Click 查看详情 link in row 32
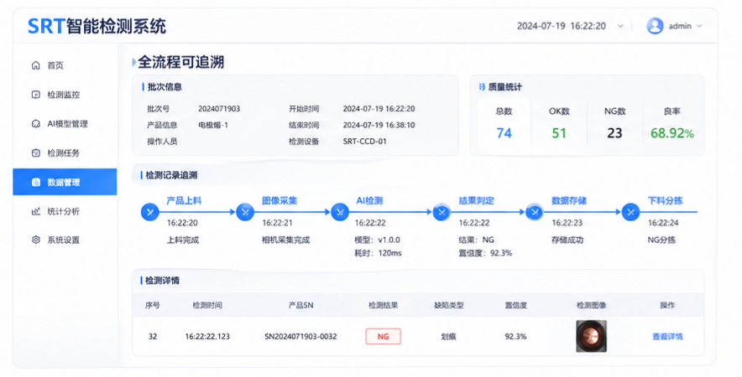742x377 pixels. click(667, 337)
